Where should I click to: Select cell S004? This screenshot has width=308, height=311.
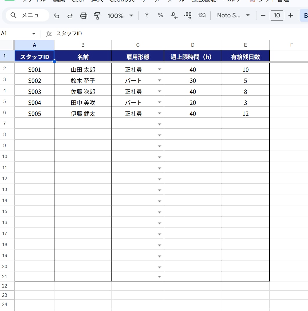[34, 102]
